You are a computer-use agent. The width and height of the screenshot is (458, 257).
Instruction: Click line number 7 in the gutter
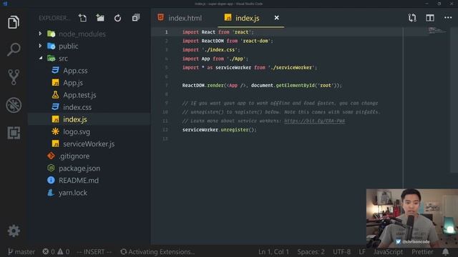tap(167, 86)
